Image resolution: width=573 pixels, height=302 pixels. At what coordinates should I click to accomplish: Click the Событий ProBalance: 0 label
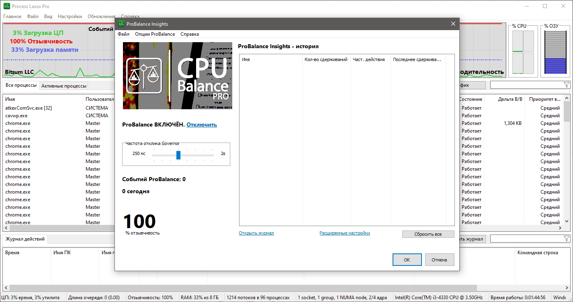[154, 179]
